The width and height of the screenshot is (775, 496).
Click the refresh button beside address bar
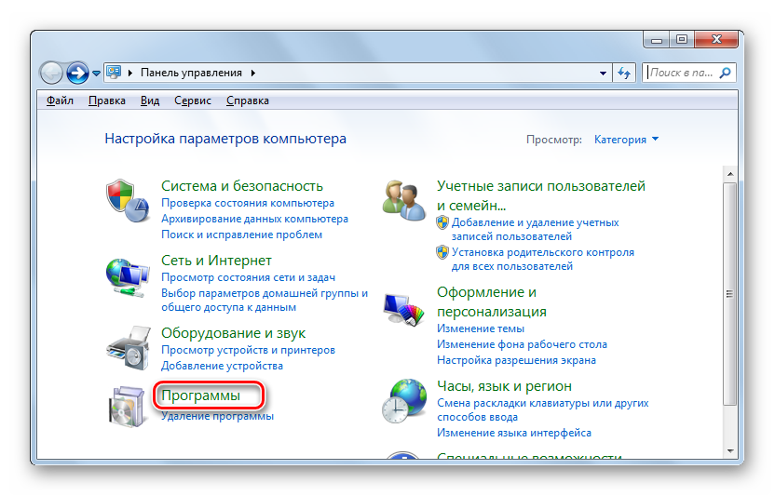[x=624, y=72]
